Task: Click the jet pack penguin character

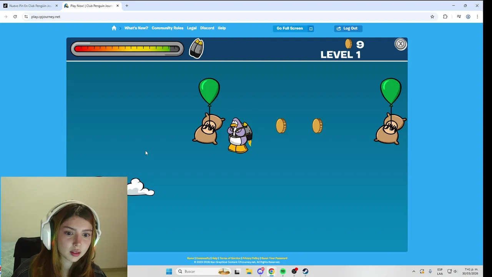Action: (239, 135)
